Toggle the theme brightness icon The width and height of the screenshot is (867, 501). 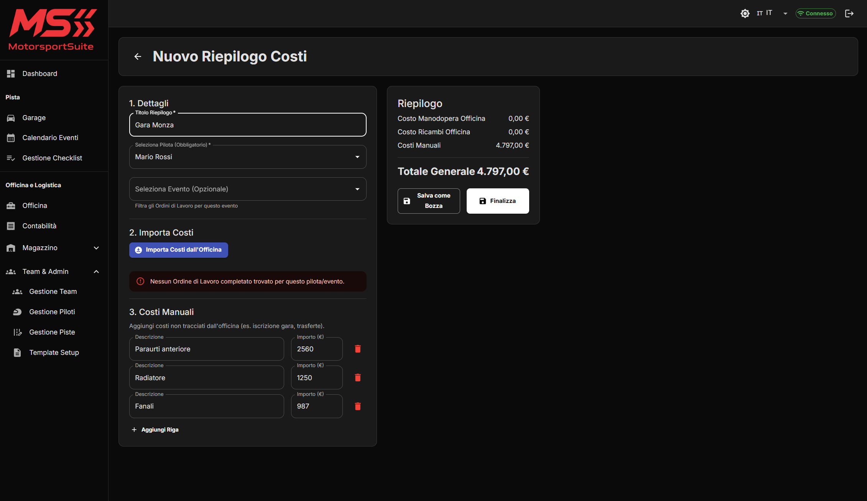point(745,13)
